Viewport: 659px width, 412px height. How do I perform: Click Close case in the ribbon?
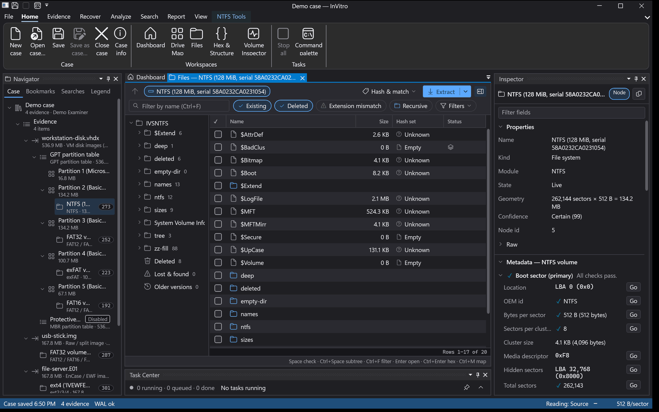(x=102, y=41)
